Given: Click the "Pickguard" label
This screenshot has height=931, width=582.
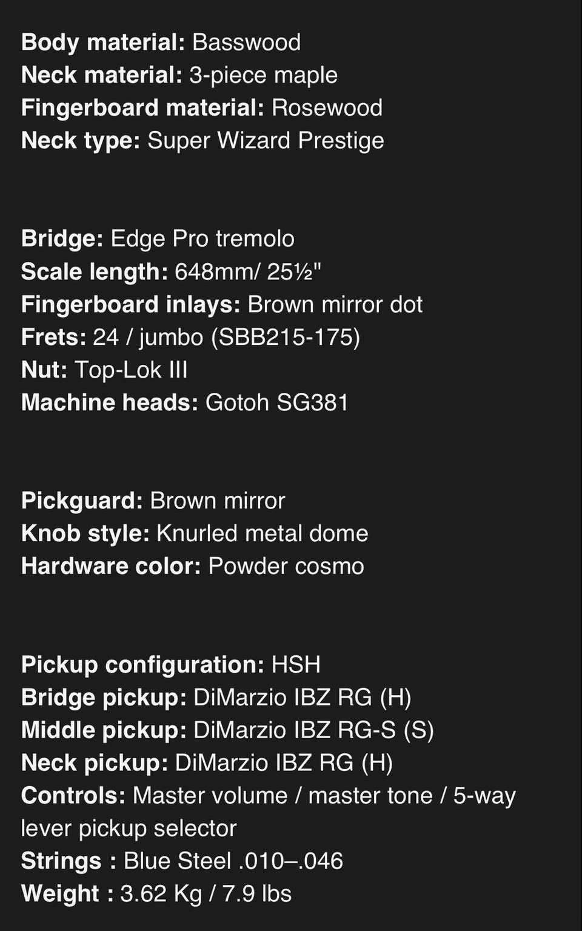Looking at the screenshot, I should [82, 501].
